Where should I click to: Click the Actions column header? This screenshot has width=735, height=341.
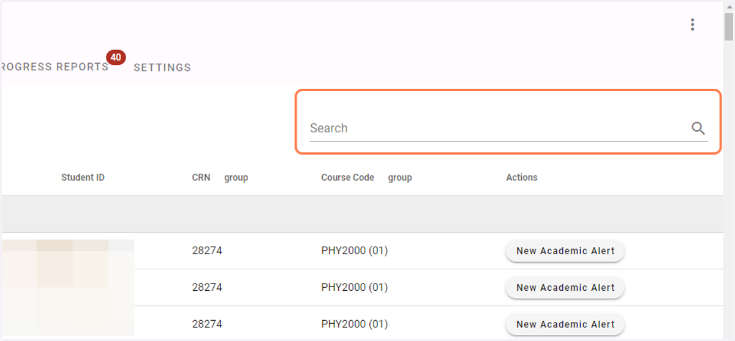tap(522, 178)
